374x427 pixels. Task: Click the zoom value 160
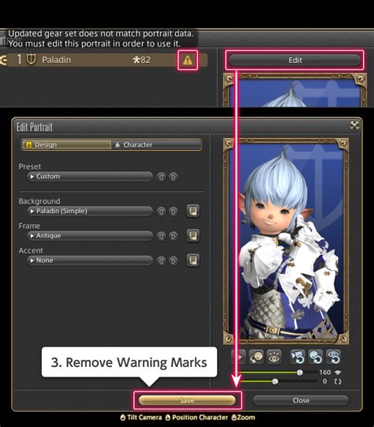click(325, 373)
